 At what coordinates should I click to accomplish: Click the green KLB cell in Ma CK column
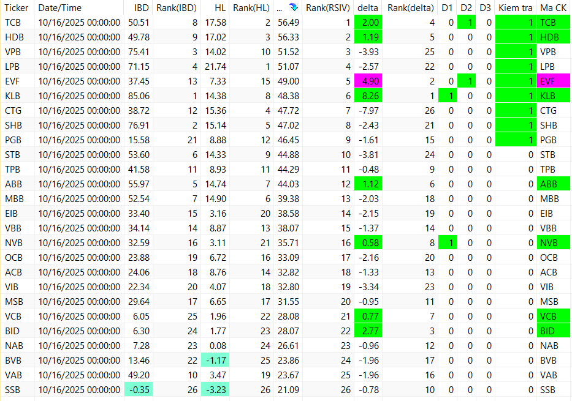[554, 96]
